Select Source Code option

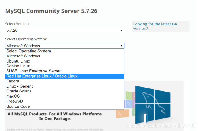click(x=65, y=106)
